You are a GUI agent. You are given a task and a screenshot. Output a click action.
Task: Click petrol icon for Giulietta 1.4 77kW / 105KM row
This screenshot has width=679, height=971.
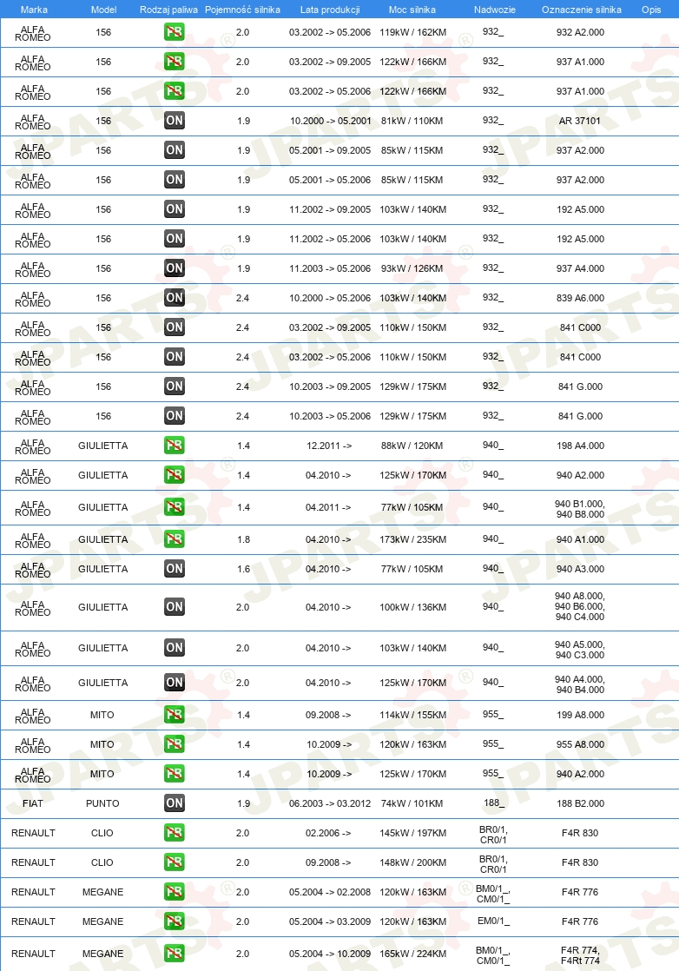[175, 507]
